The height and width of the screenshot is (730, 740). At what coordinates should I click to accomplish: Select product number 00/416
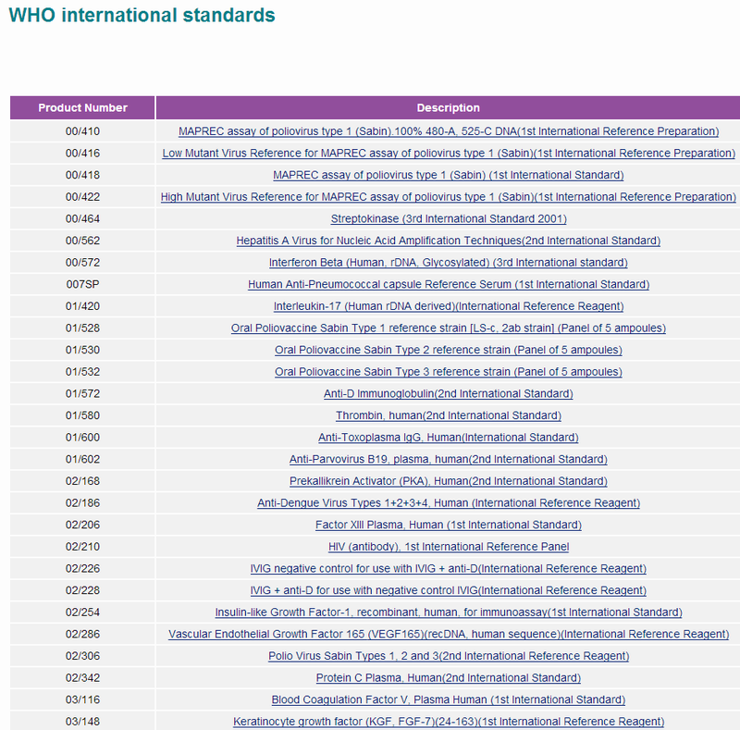82,153
